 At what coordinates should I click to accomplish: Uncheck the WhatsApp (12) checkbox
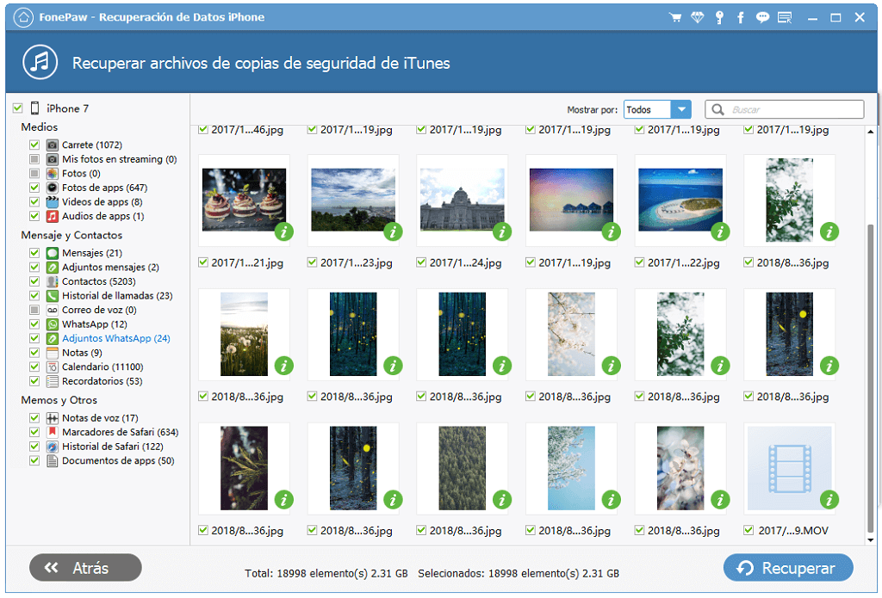34,324
